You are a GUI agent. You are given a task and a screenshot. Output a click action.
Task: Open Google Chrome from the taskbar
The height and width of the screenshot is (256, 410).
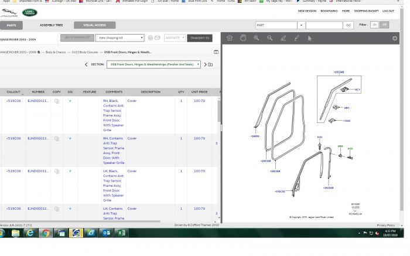46,233
